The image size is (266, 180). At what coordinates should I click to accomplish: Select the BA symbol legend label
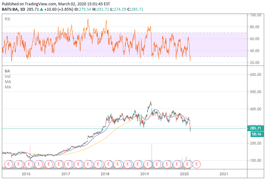7,71
